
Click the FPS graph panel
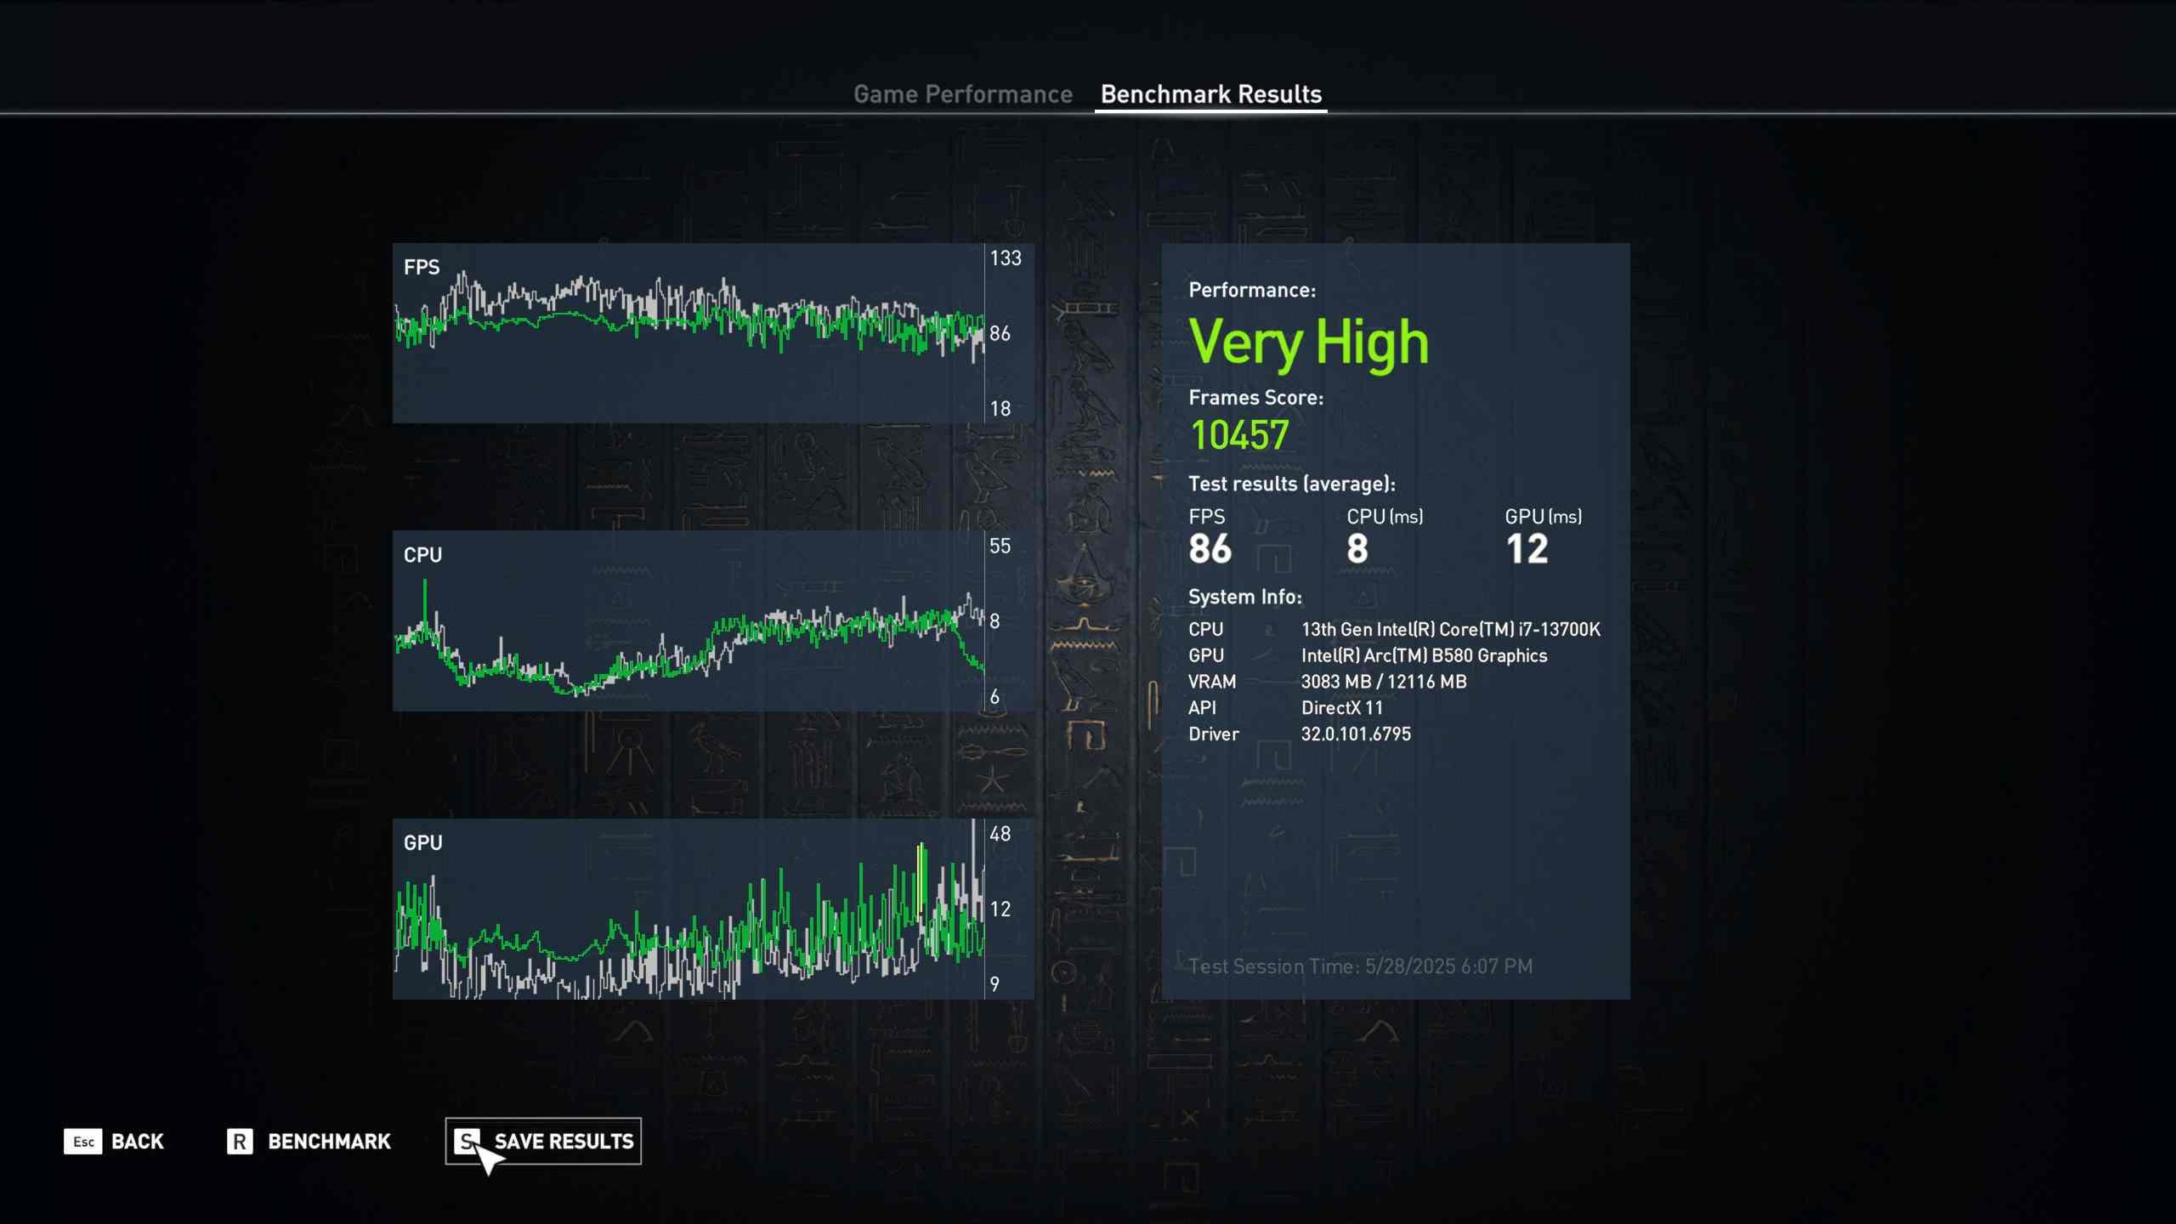coord(688,333)
